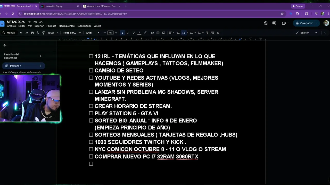
Task: Close the tabs panel with back arrow
Action: pos(5,45)
